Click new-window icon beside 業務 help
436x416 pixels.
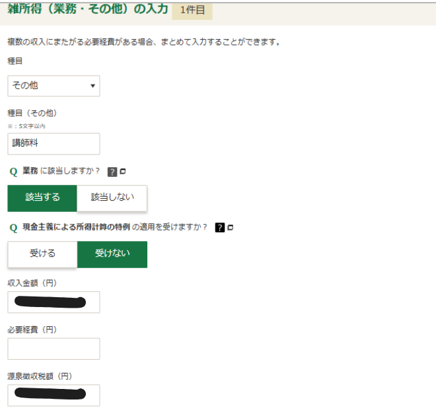(123, 172)
